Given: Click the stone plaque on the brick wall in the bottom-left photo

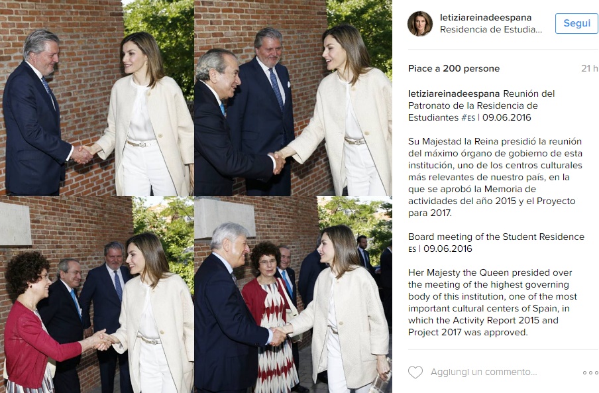Looking at the screenshot, I should pyautogui.click(x=15, y=224).
